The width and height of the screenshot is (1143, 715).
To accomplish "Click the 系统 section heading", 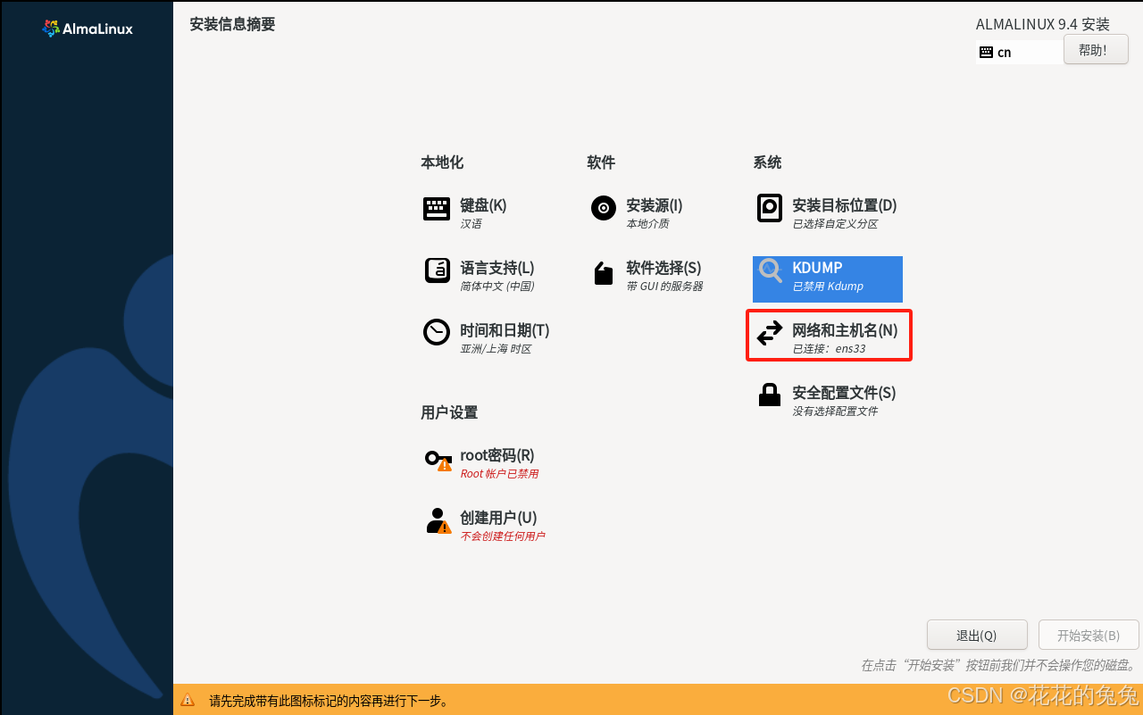I will 767,162.
